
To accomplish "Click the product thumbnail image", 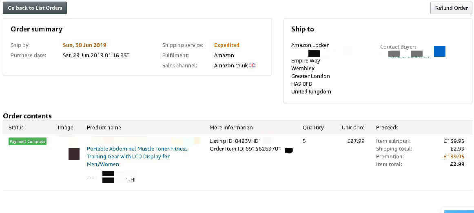I will point(74,154).
